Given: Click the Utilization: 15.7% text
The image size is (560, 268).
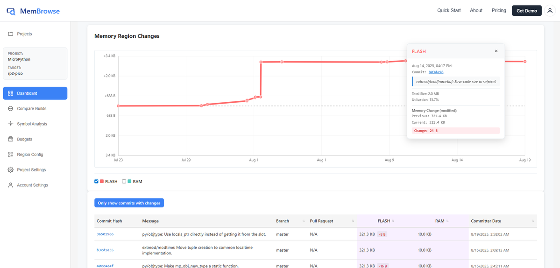Looking at the screenshot, I should click(425, 99).
